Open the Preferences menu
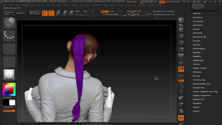222x125 pixels. tap(97, 5)
